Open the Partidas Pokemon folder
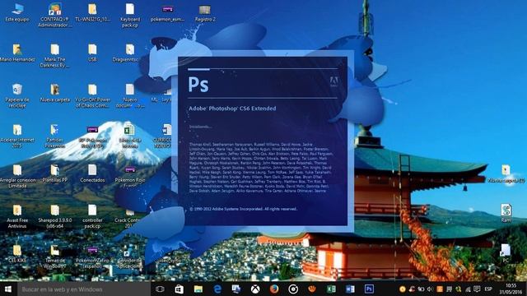The width and height of the screenshot is (527, 296). click(55, 136)
